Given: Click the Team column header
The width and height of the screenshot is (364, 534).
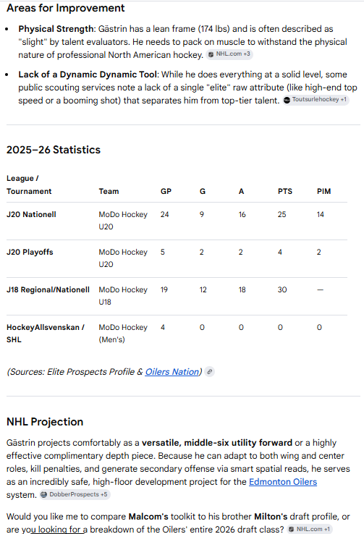Looking at the screenshot, I should pos(109,192).
